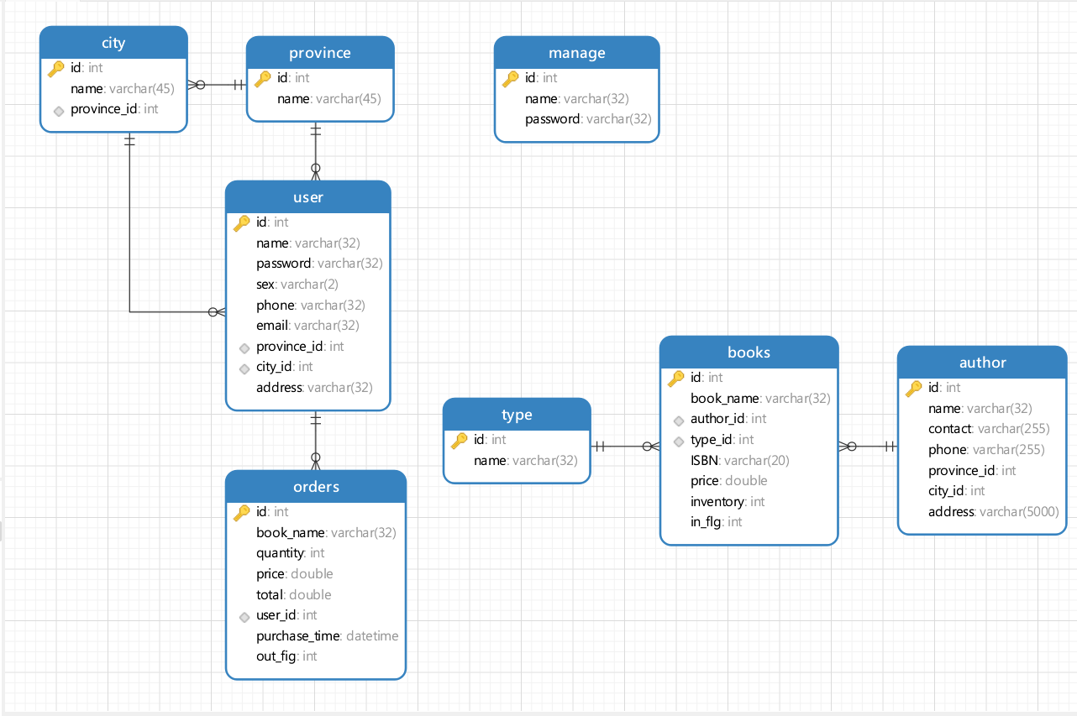Click the diamond icon beside author_id in books table
The height and width of the screenshot is (716, 1077).
point(678,420)
